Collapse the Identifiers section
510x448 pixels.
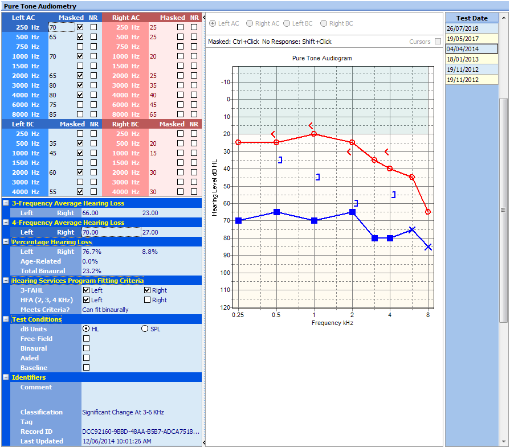(x=6, y=377)
